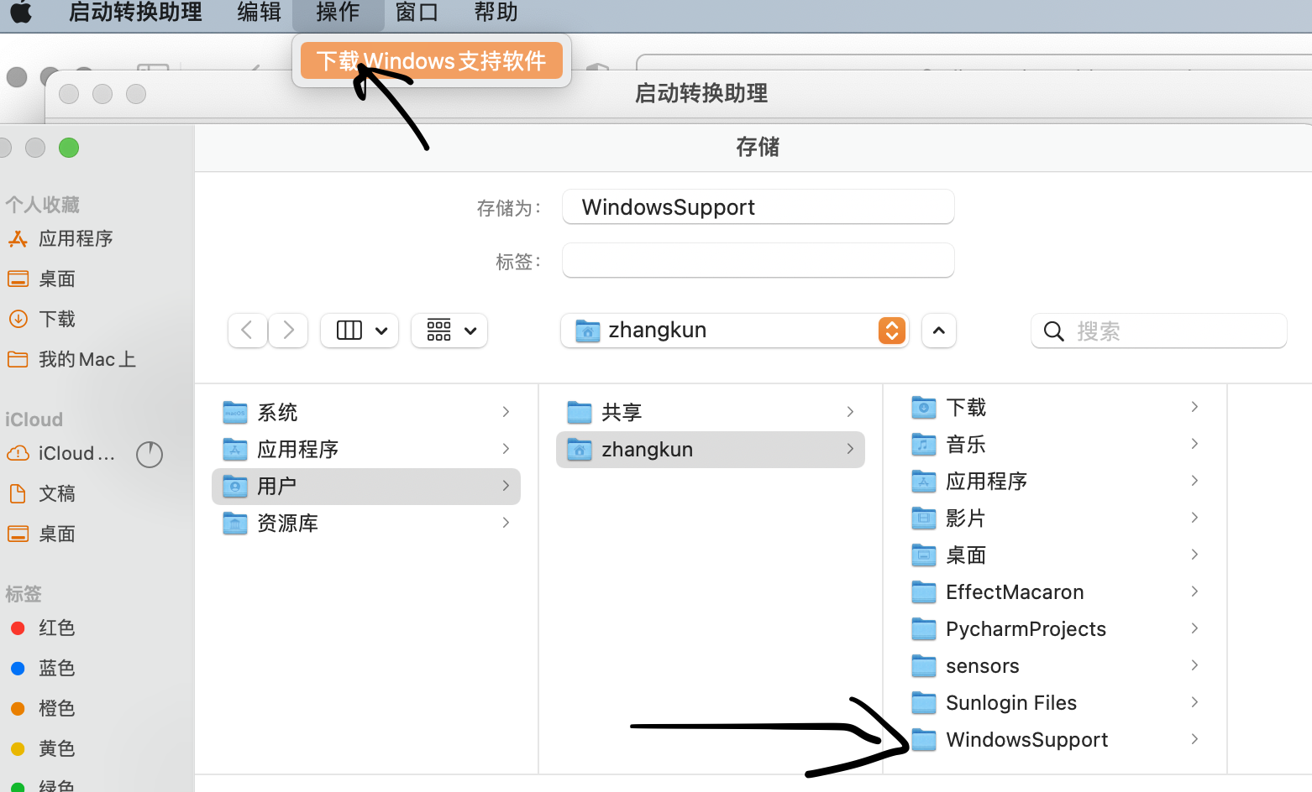This screenshot has width=1312, height=792.
Task: Click into the 标签 tags field
Action: [758, 261]
